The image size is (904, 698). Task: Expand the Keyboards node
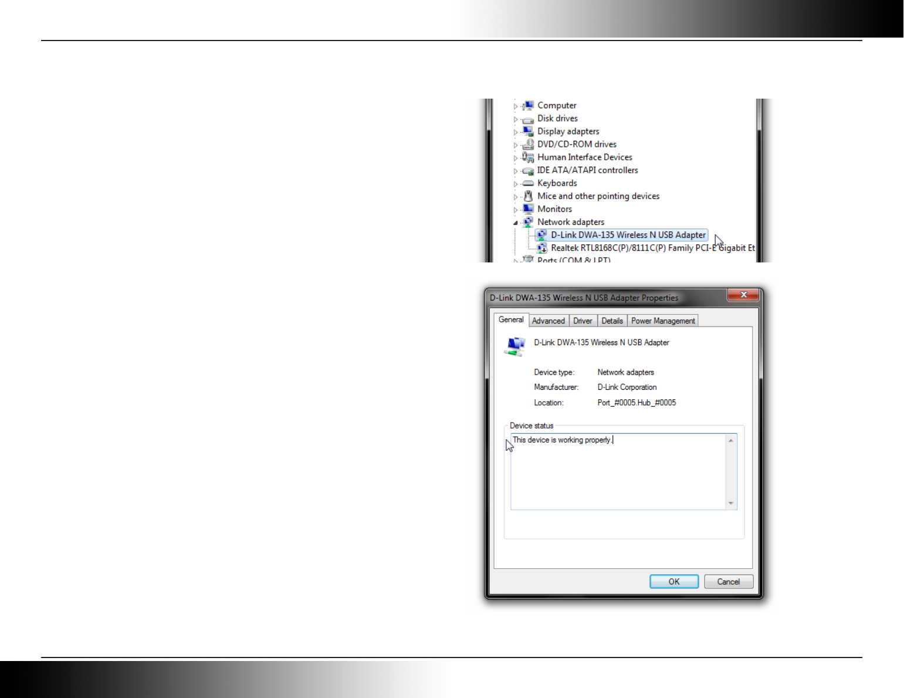pyautogui.click(x=516, y=184)
